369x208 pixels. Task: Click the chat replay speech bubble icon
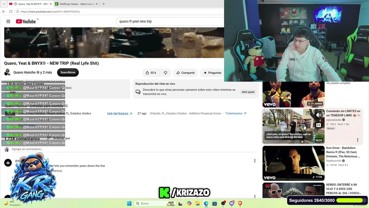pos(138,92)
